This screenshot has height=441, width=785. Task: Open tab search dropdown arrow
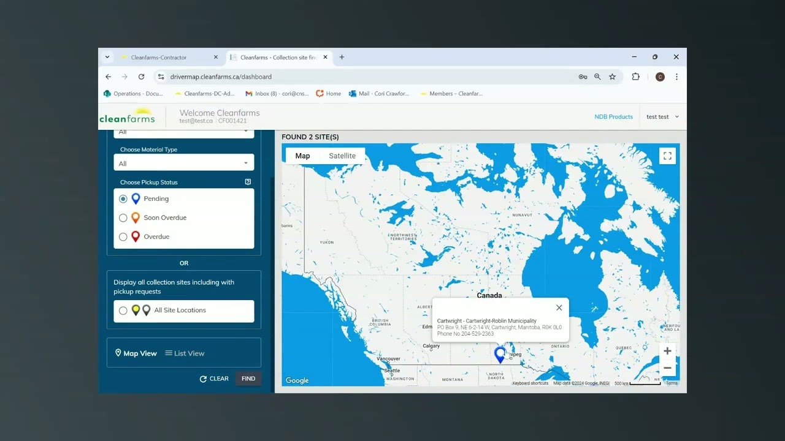click(107, 57)
